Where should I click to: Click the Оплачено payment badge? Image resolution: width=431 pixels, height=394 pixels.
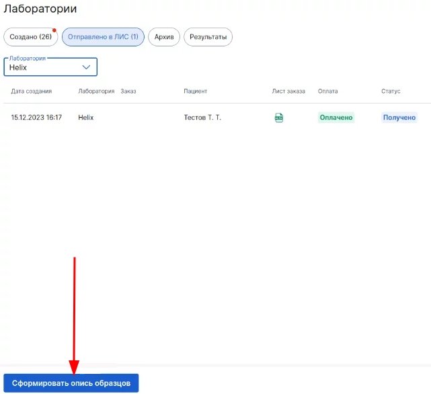click(336, 118)
